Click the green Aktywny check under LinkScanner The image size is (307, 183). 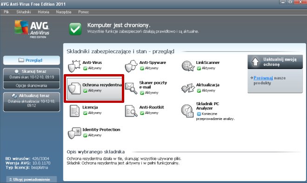point(199,68)
